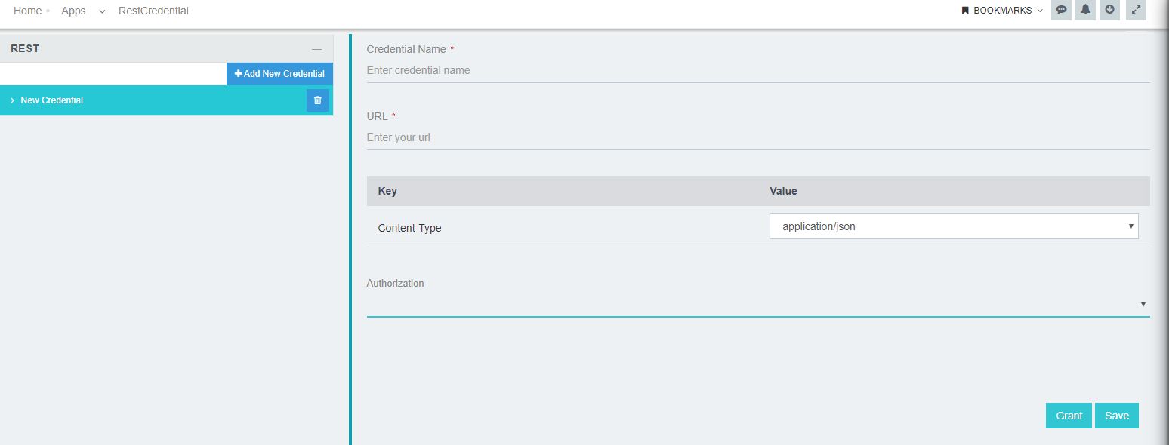1169x445 pixels.
Task: Click the download icon in the top bar
Action: tap(1109, 10)
